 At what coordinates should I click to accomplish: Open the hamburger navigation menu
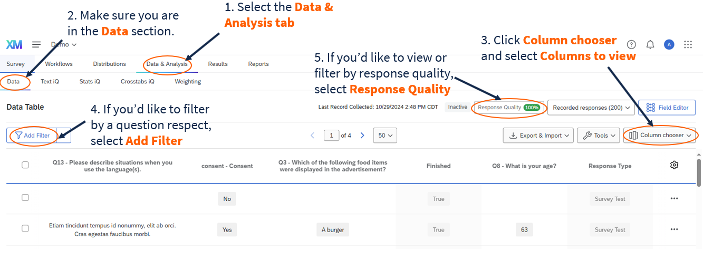[x=36, y=45]
